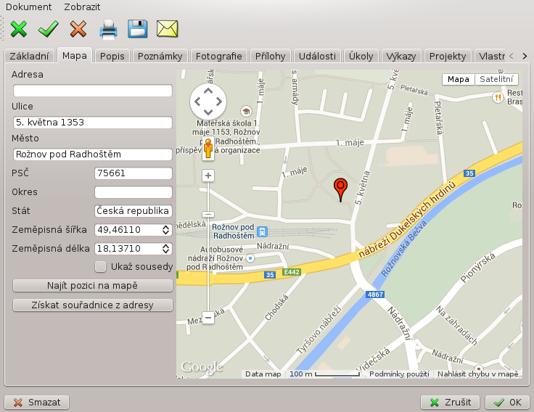Image resolution: width=534 pixels, height=412 pixels.
Task: Switch to the Popis tab
Action: click(112, 56)
